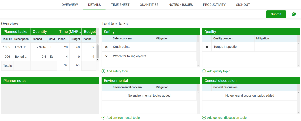The width and height of the screenshot is (301, 121).
Task: Click the Mitigation cell for Crush points
Action: pyautogui.click(x=175, y=47)
